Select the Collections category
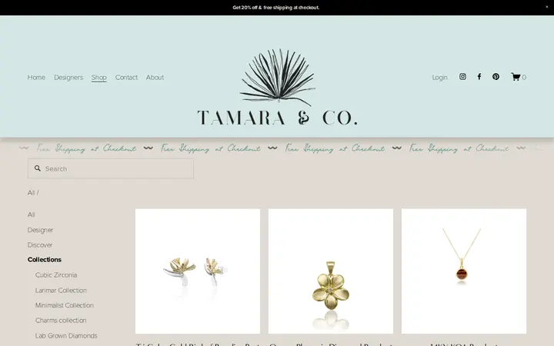The image size is (554, 346). pyautogui.click(x=45, y=260)
